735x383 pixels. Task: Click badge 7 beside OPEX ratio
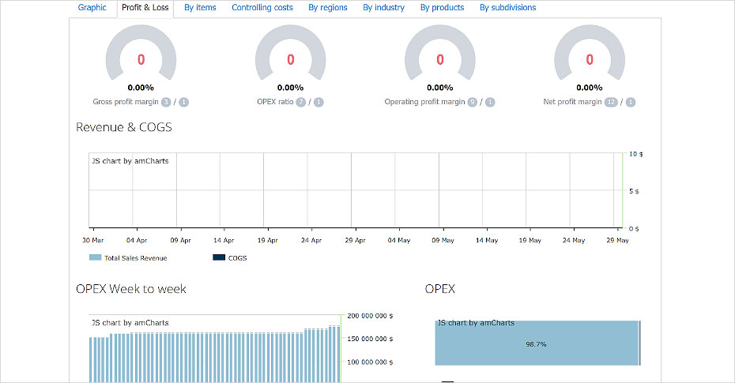[x=301, y=102]
